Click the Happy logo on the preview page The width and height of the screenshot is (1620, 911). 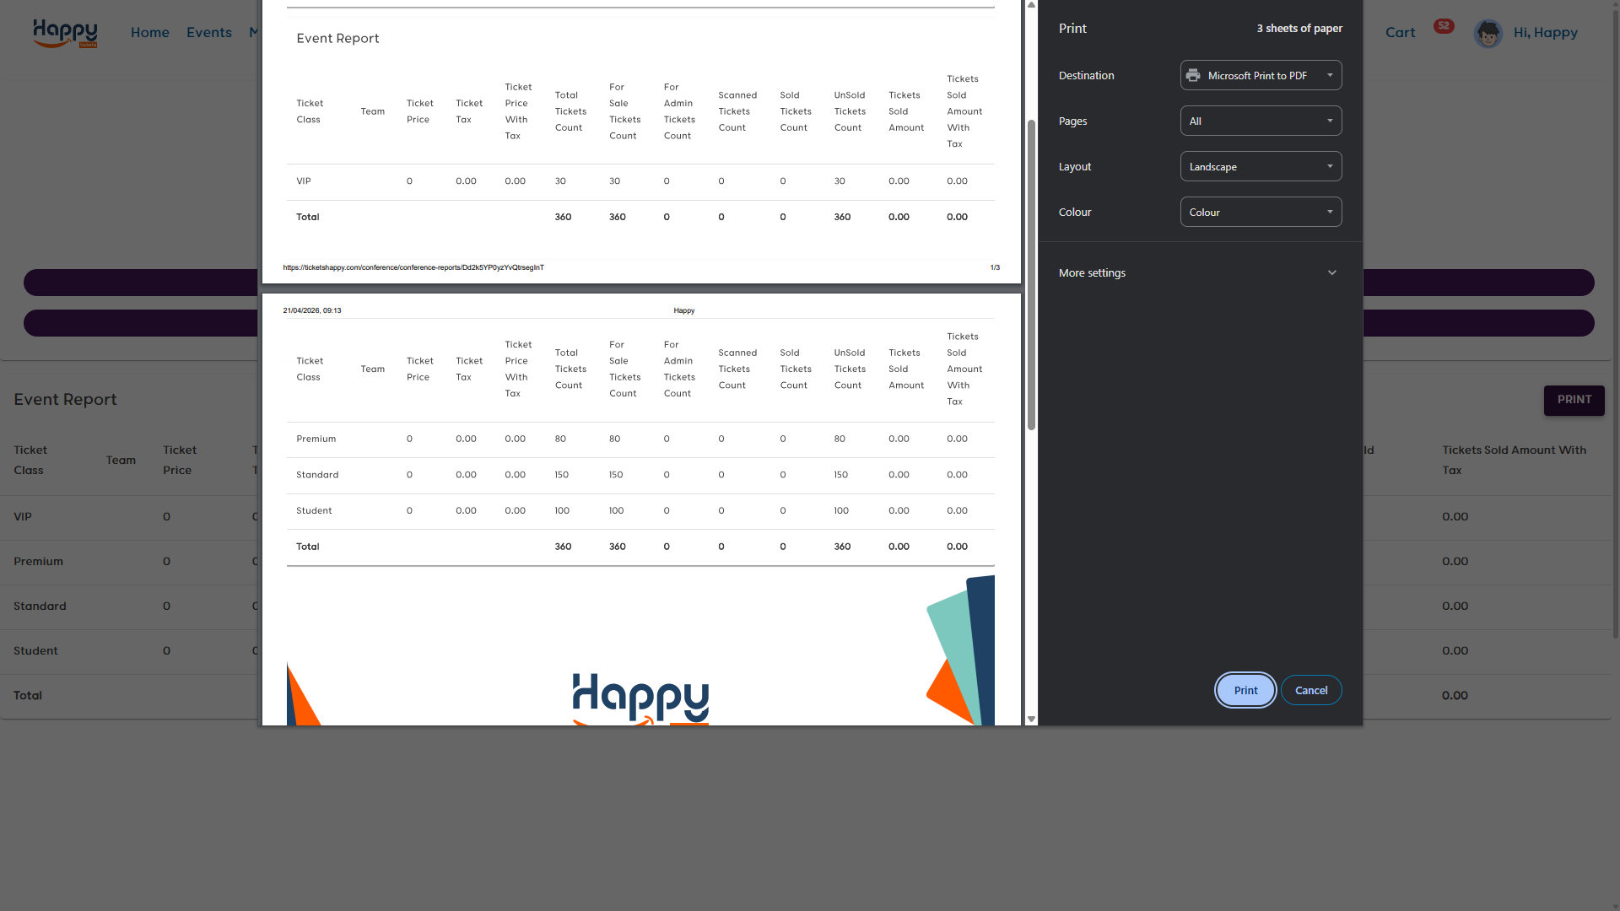[x=640, y=700]
